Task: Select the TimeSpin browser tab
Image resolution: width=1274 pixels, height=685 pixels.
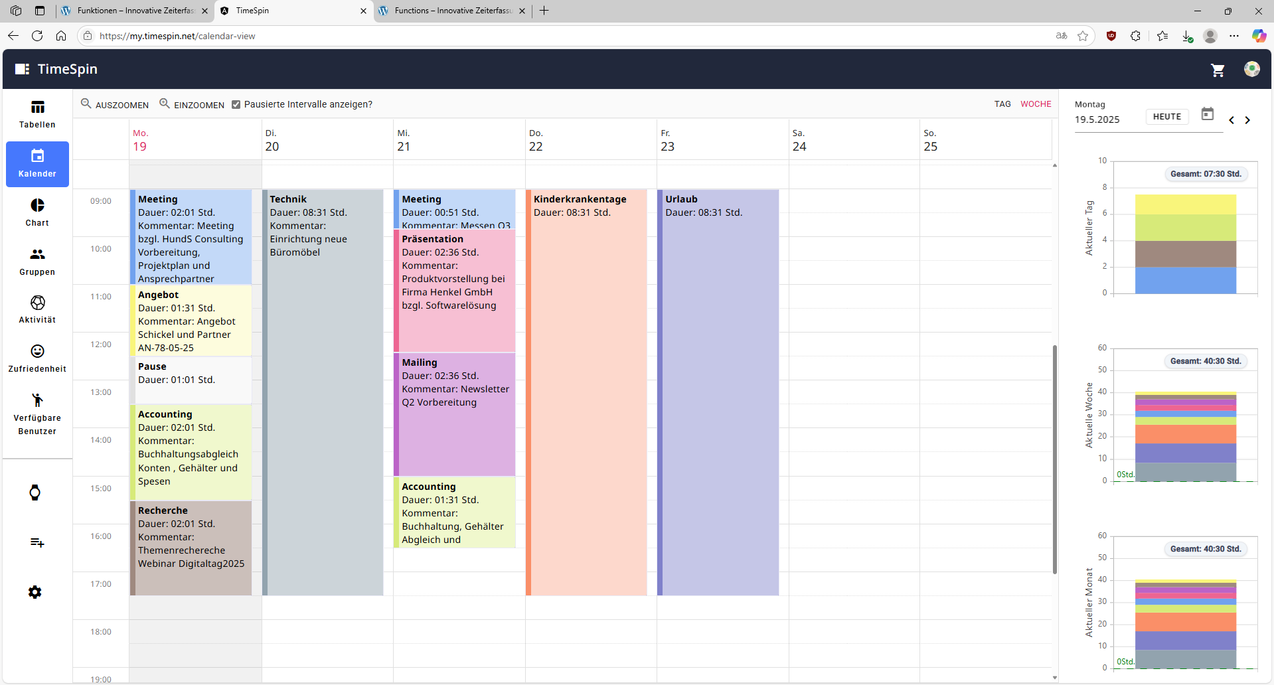Action: click(293, 11)
